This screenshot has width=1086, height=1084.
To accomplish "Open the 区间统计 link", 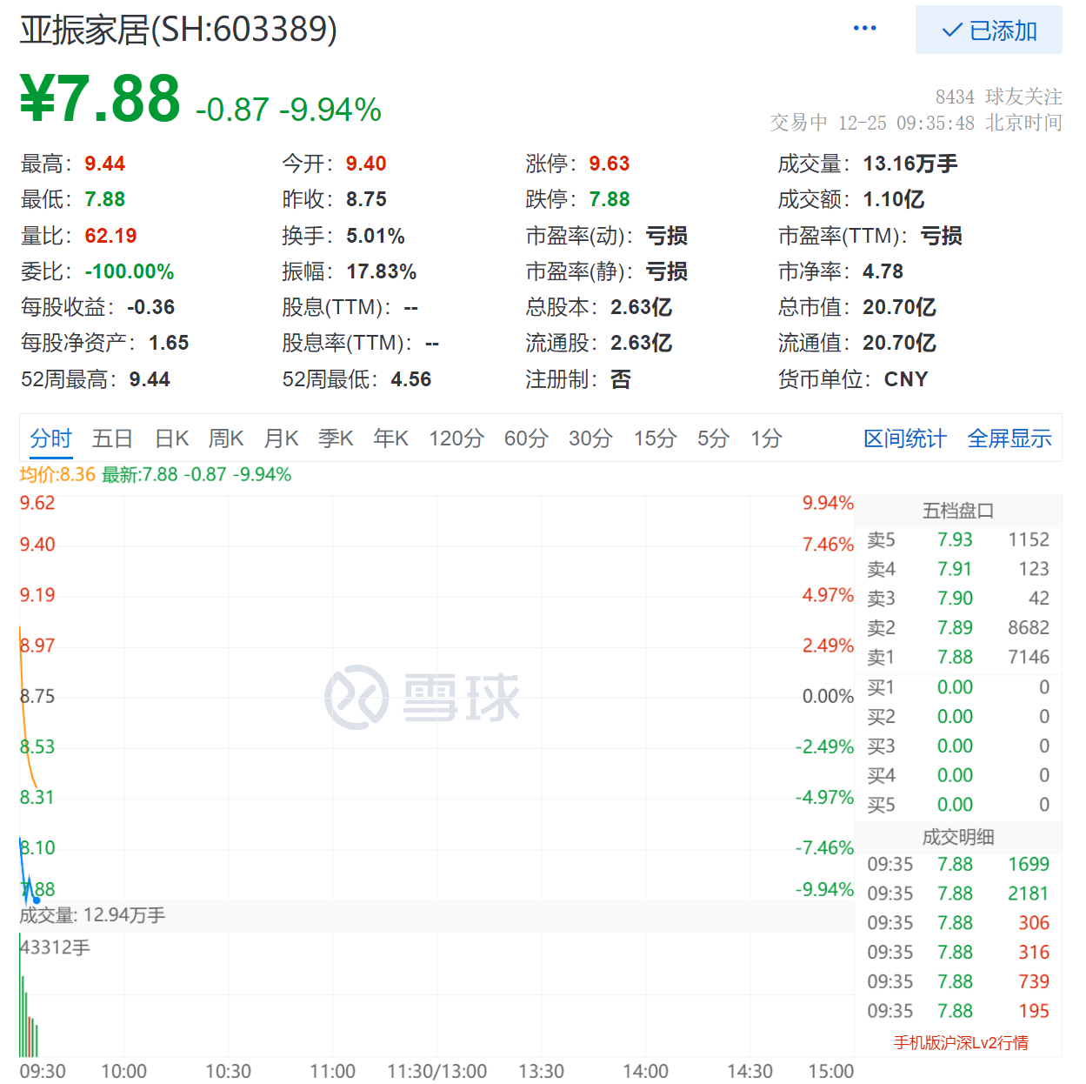I will (x=905, y=438).
